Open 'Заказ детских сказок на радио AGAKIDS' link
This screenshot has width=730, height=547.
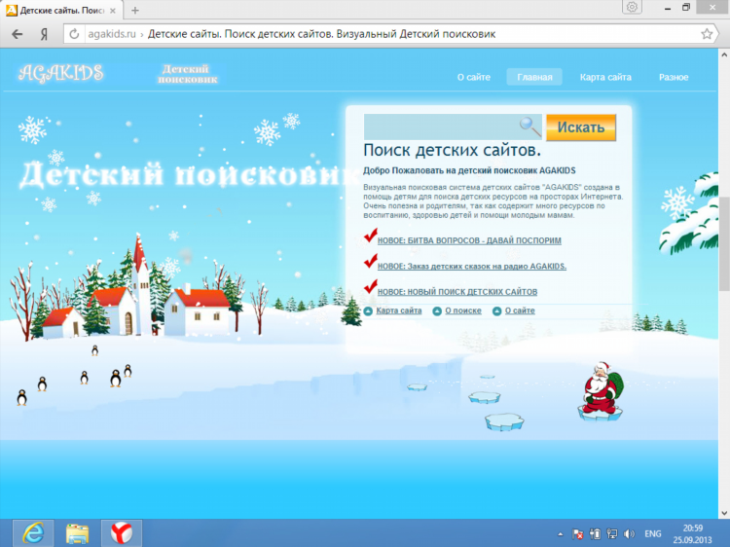coord(472,267)
